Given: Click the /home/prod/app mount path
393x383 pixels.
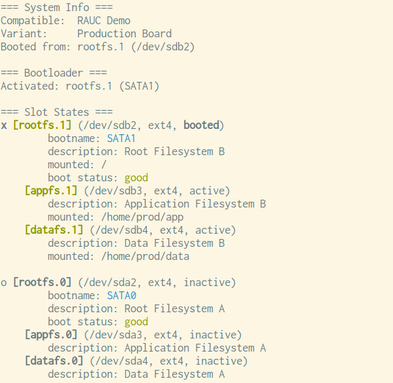Looking at the screenshot, I should (x=142, y=217).
